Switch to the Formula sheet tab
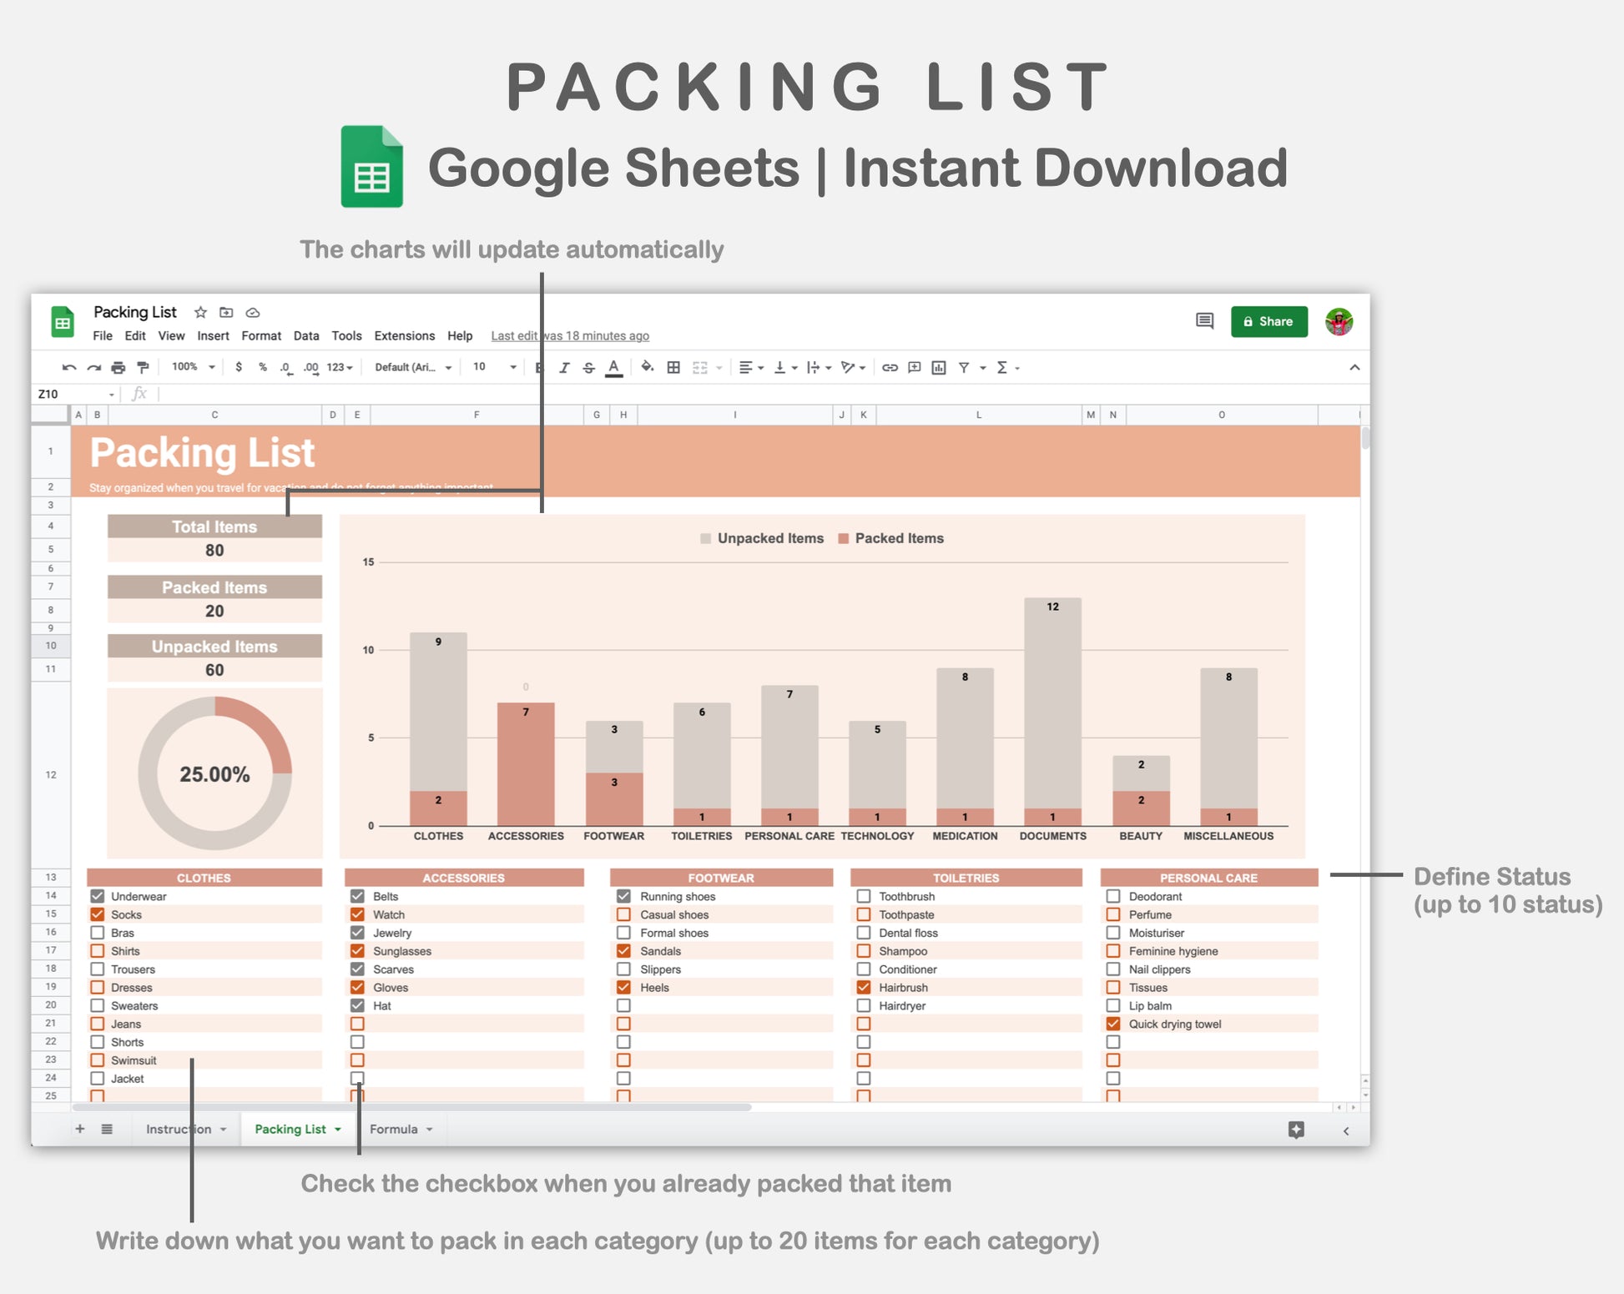The width and height of the screenshot is (1624, 1294). point(394,1129)
